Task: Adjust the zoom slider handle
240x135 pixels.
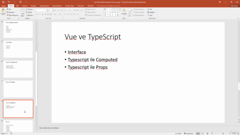Action: 223,133
